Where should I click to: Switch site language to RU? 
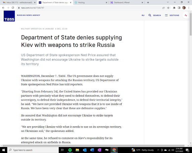[x=143, y=15]
